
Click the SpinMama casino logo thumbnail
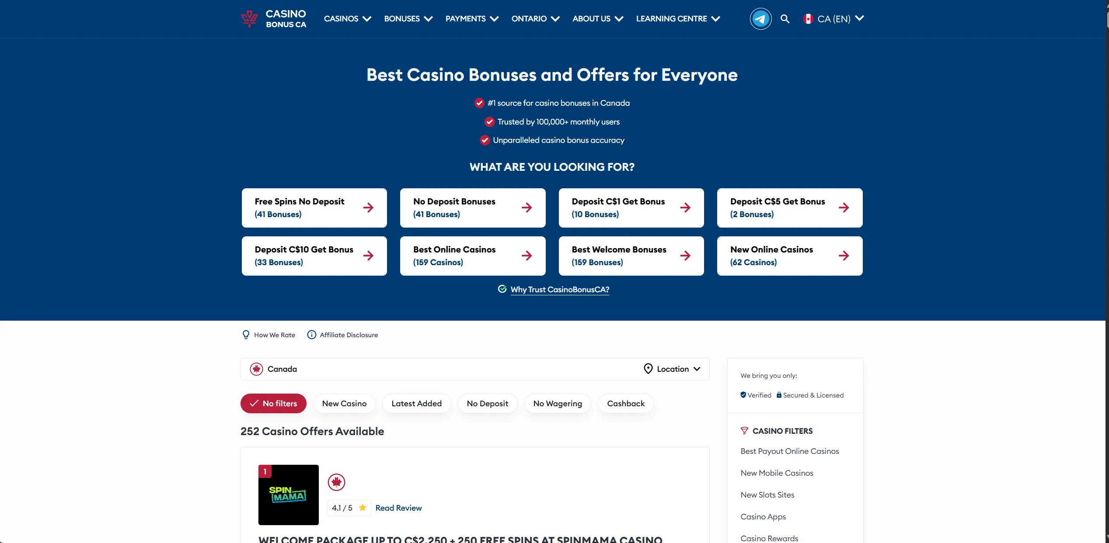289,495
